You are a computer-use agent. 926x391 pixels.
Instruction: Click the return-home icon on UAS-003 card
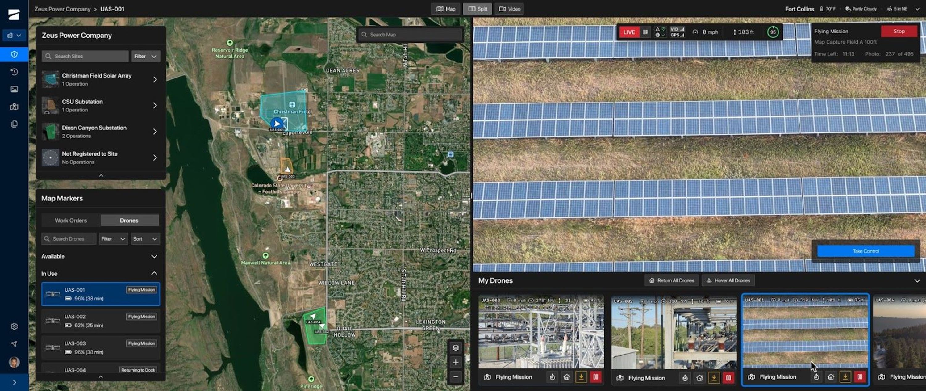click(x=566, y=377)
